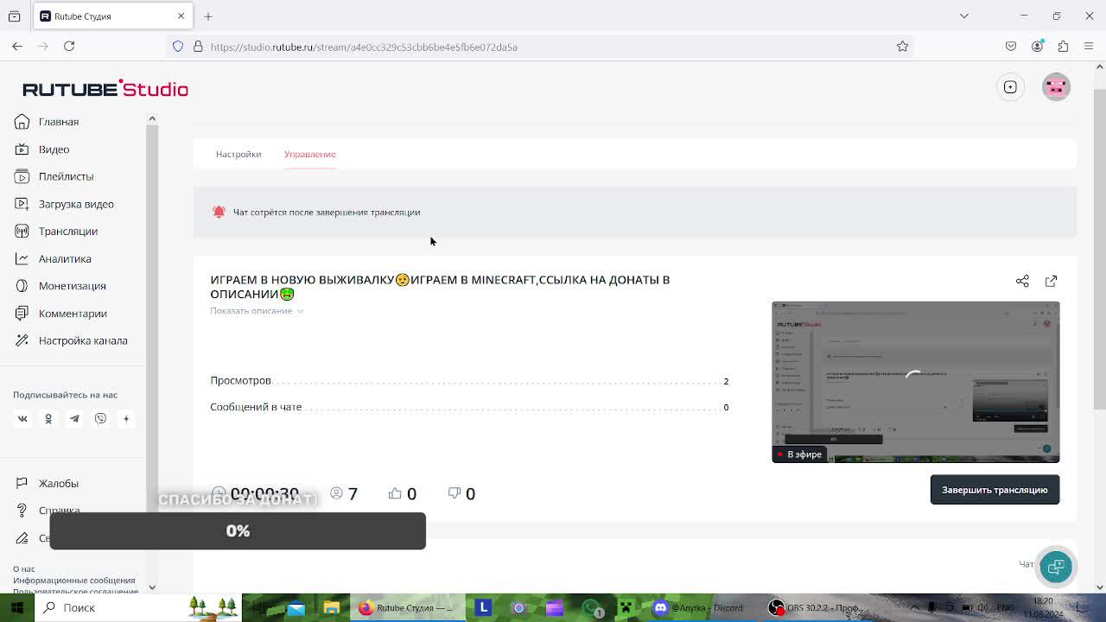Click the live stream preview thumbnail
This screenshot has width=1106, height=622.
click(915, 382)
